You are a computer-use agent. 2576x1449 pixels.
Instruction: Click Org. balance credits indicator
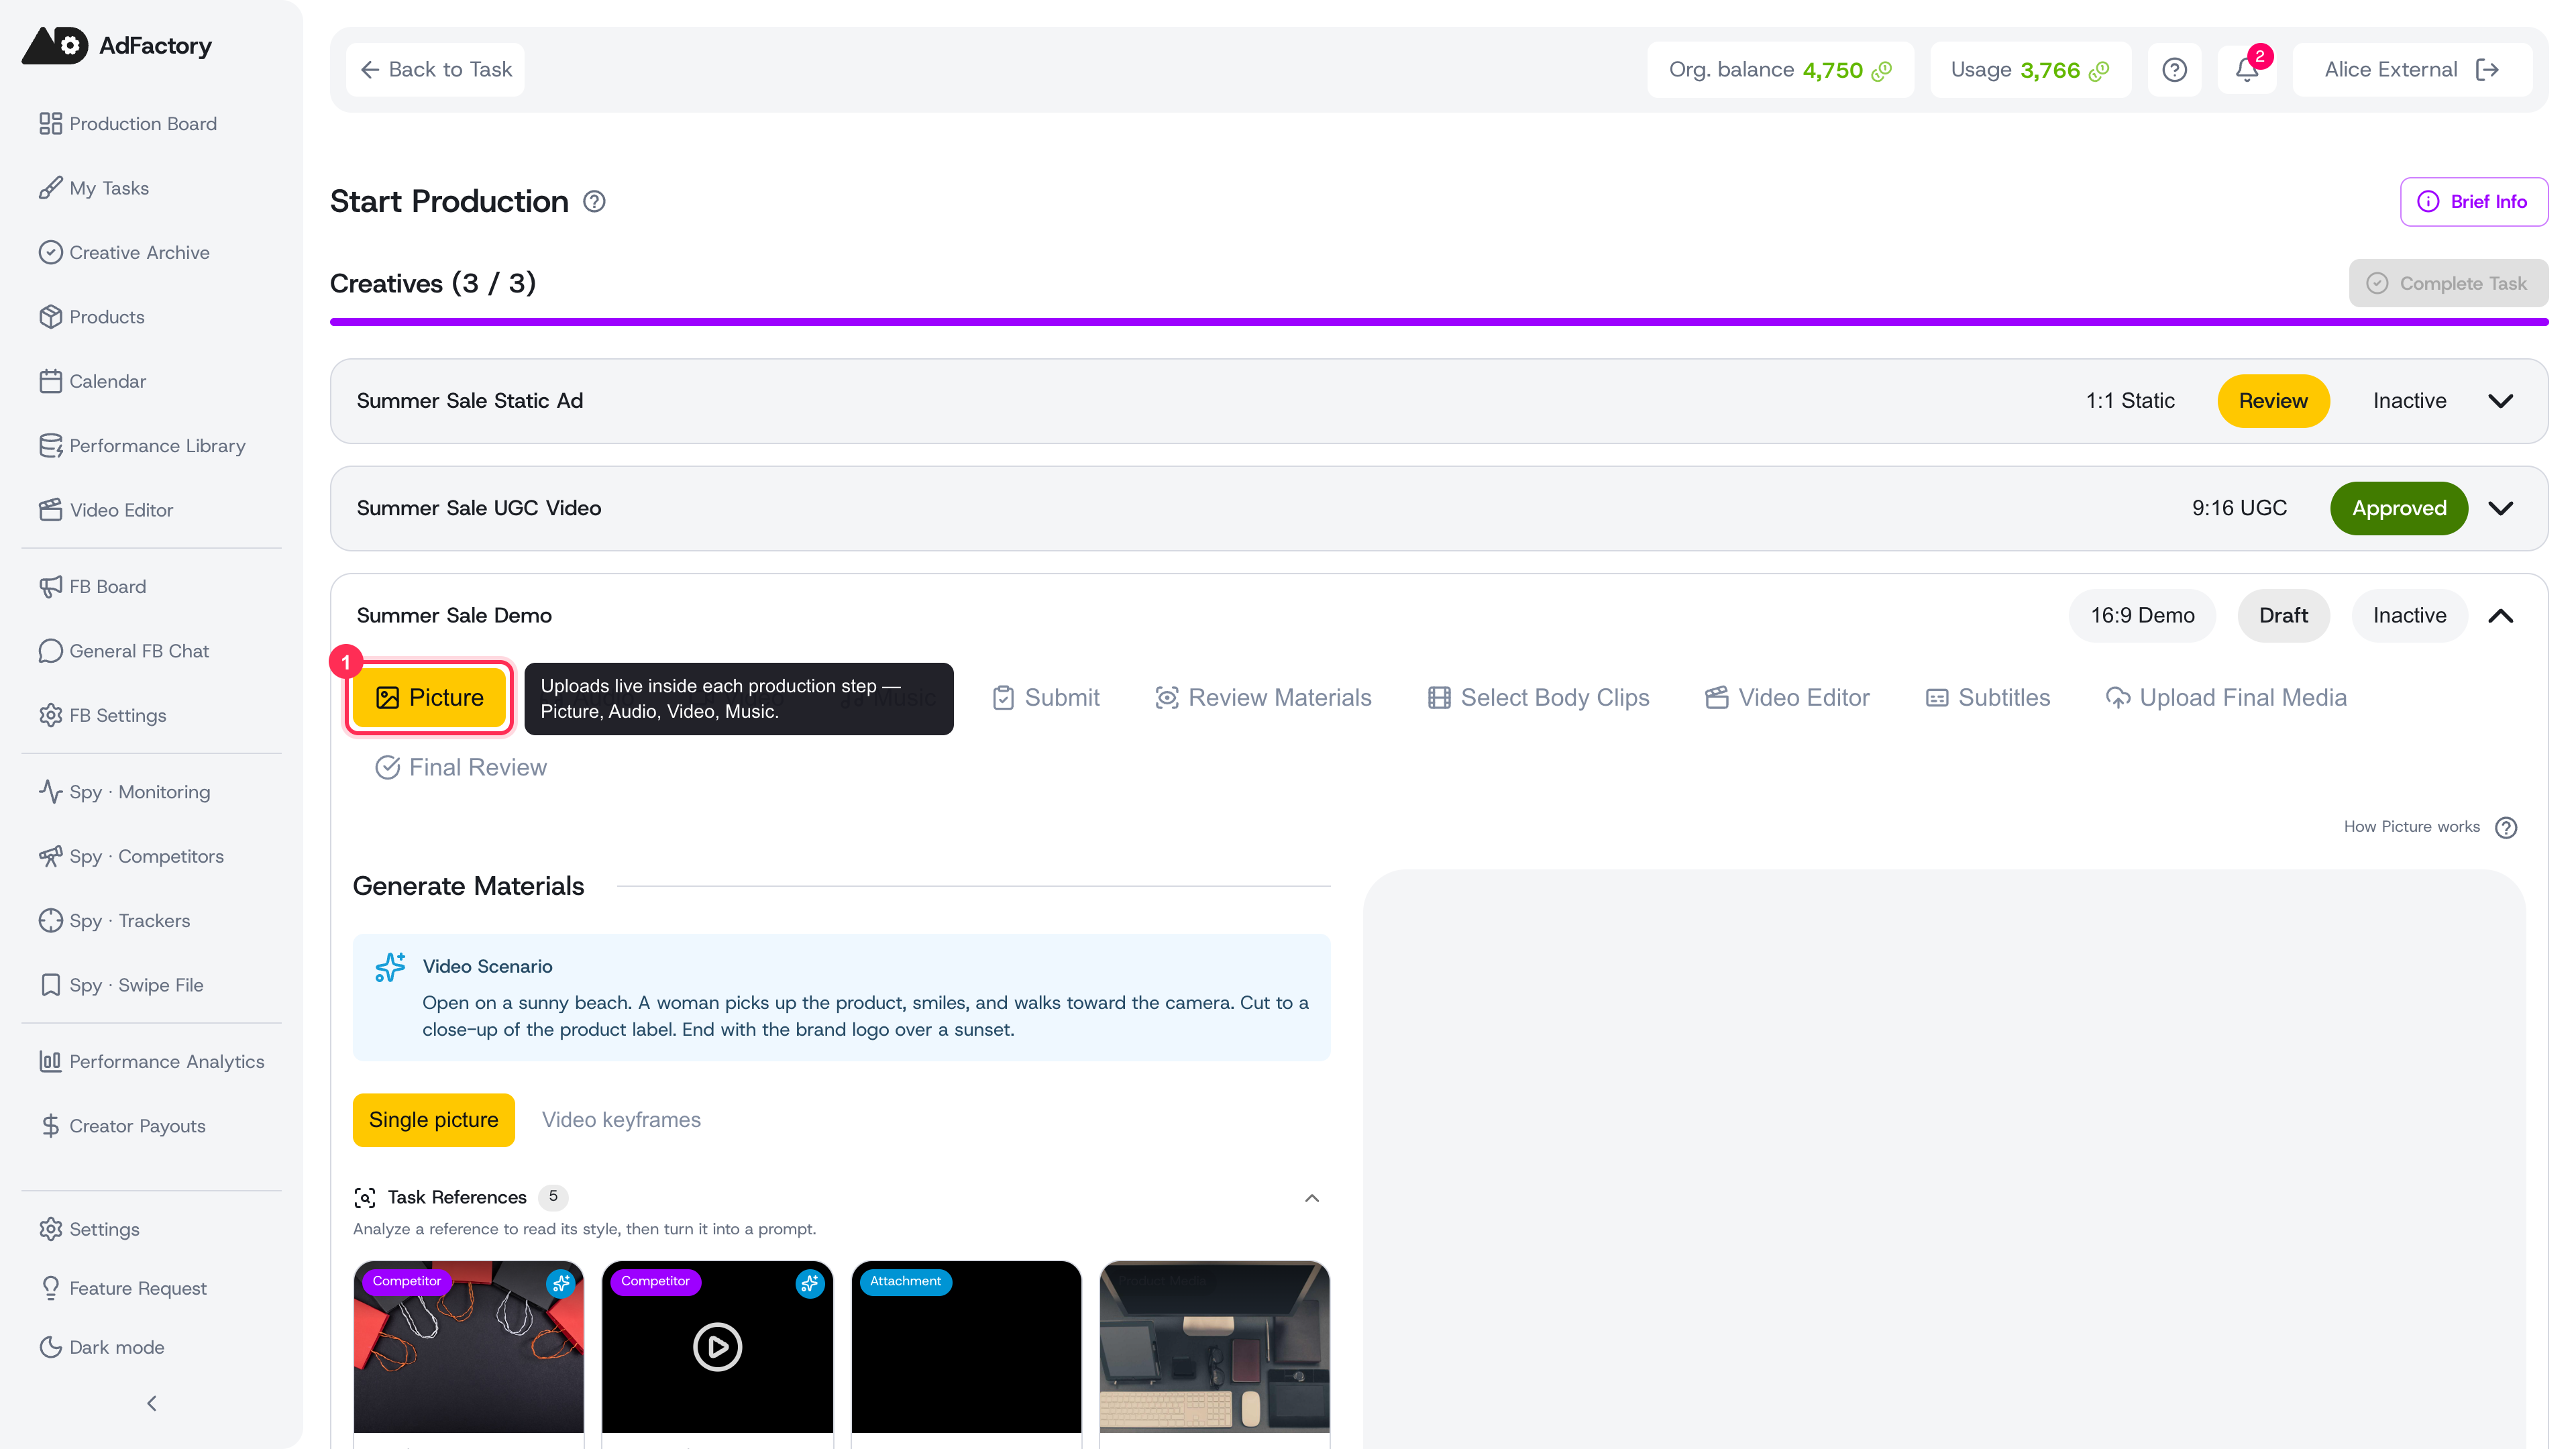[x=1780, y=70]
